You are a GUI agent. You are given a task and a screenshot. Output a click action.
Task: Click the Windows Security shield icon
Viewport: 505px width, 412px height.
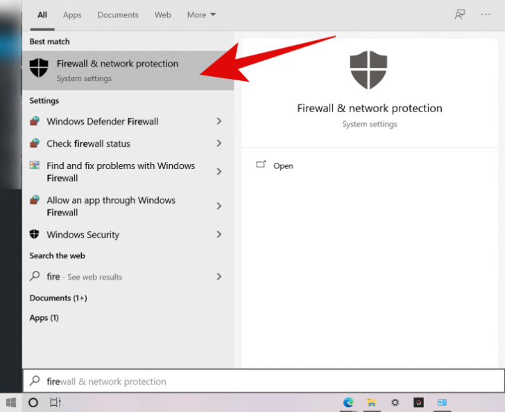click(34, 234)
